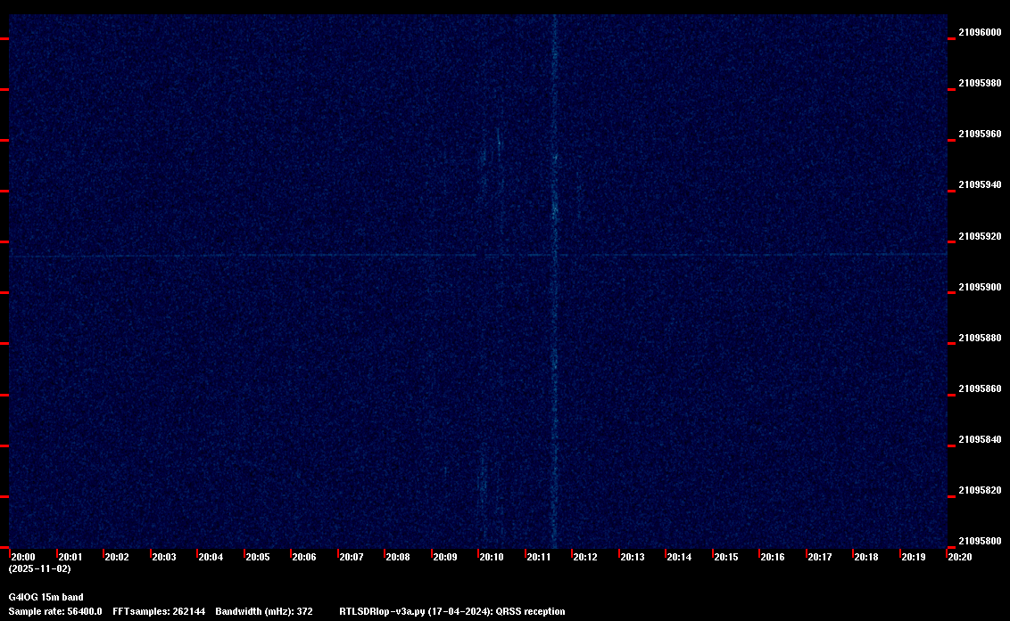This screenshot has height=621, width=1010.
Task: Click the Sample rate: 56400.0 text
Action: [x=55, y=611]
